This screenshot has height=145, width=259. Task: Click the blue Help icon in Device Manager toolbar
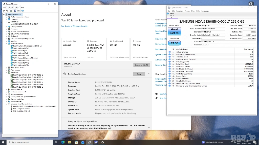[x=15, y=11]
